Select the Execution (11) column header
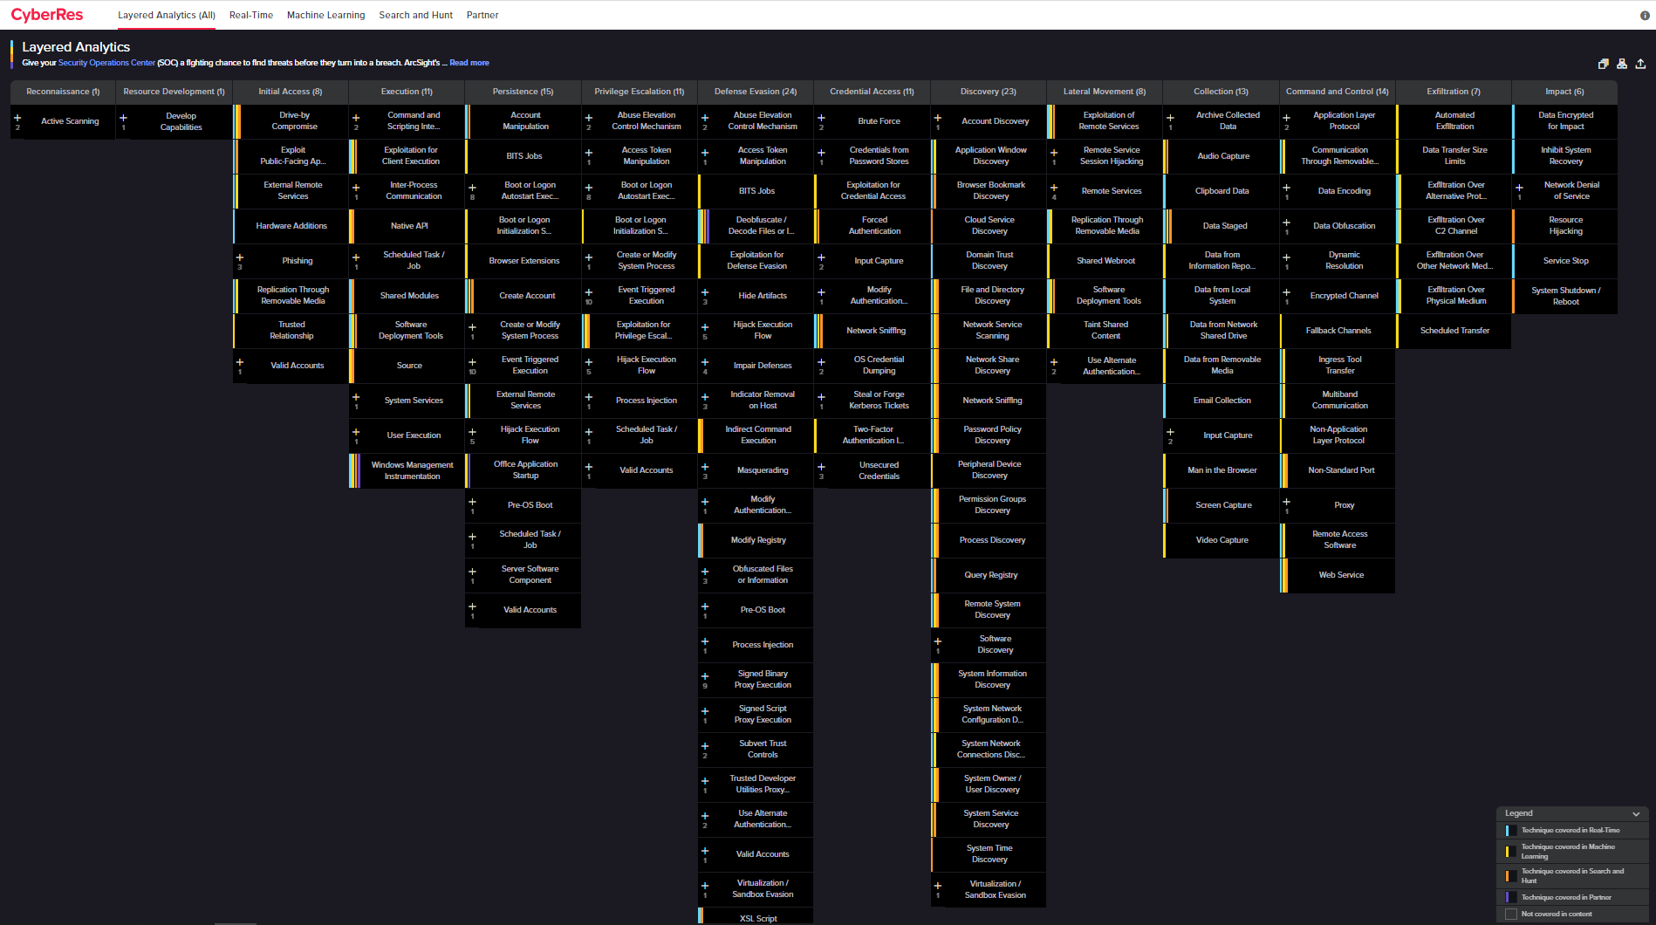The height and width of the screenshot is (925, 1656). (x=407, y=92)
